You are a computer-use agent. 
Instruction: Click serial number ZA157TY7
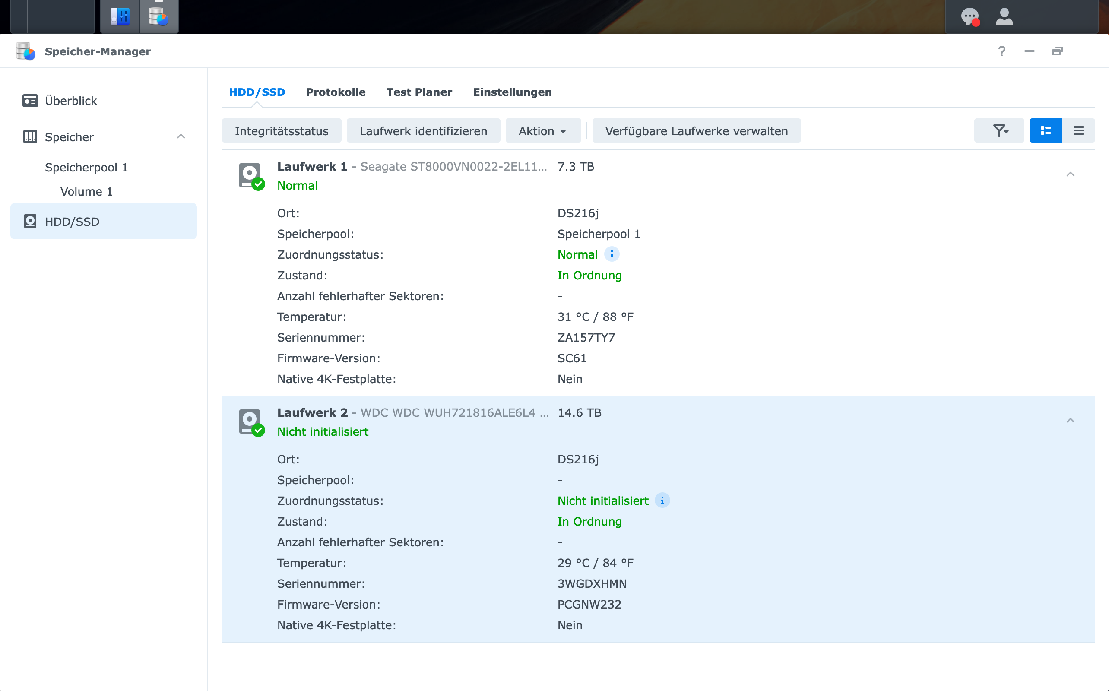pyautogui.click(x=586, y=337)
